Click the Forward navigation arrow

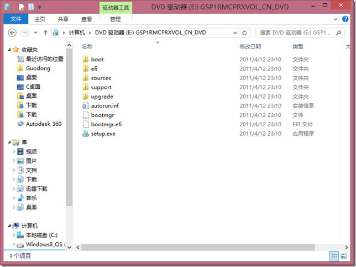coord(25,33)
